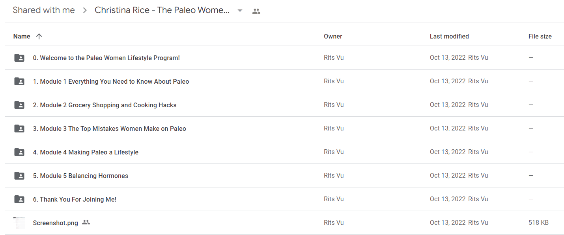
Task: Select the Module 3 Top Mistakes folder icon
Action: pyautogui.click(x=19, y=129)
